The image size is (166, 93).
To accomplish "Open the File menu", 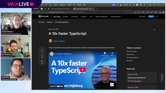I will pyautogui.click(x=42, y=5).
